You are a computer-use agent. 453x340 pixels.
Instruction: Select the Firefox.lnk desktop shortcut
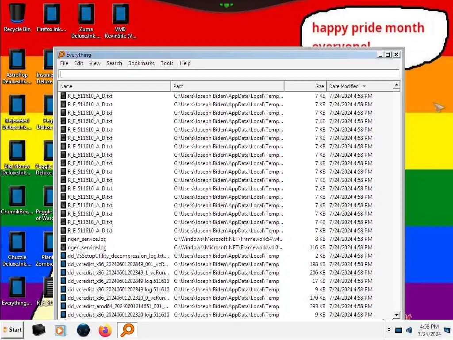pyautogui.click(x=51, y=18)
